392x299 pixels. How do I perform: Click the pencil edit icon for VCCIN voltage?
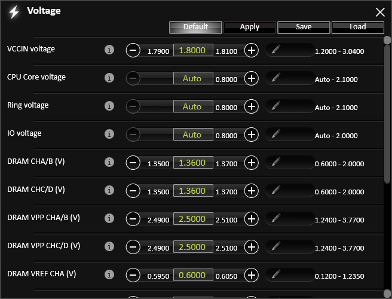pos(275,50)
